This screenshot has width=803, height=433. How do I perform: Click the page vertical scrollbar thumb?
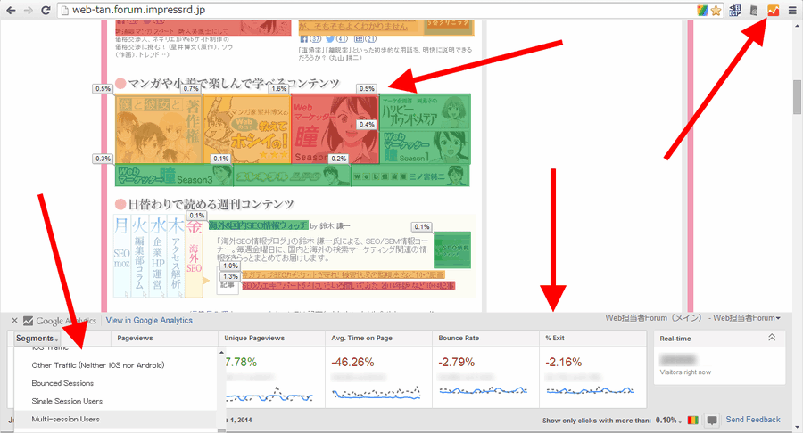[x=797, y=97]
